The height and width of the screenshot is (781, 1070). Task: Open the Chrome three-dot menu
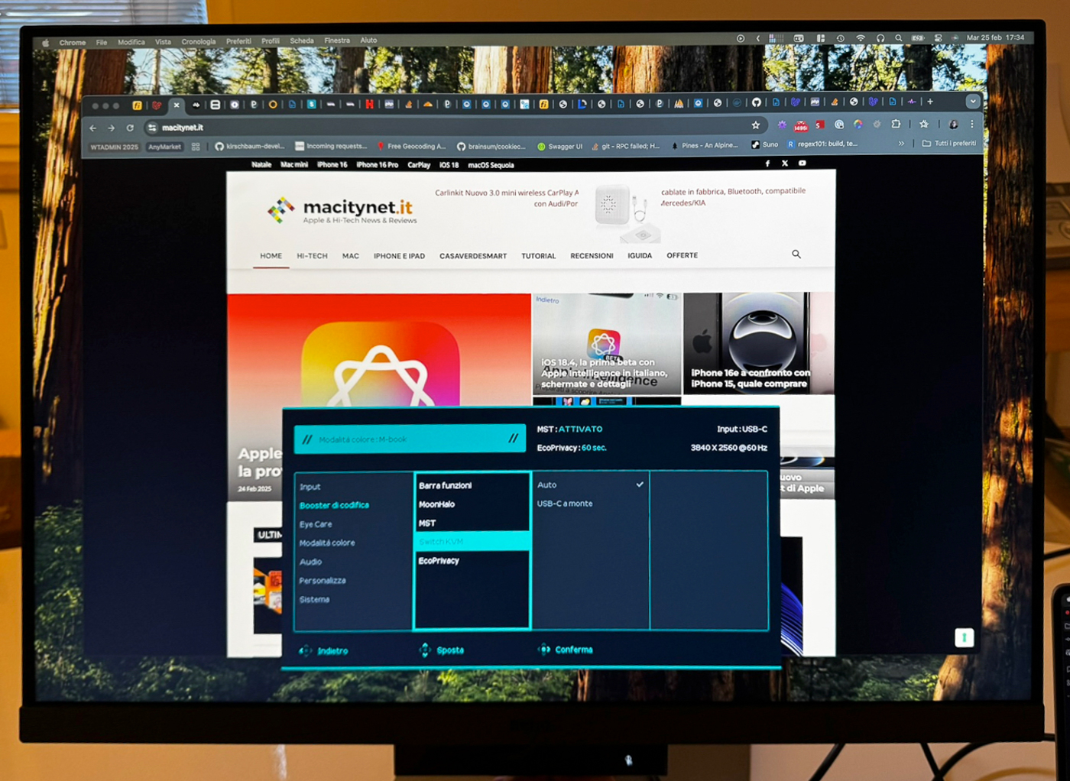click(x=972, y=124)
